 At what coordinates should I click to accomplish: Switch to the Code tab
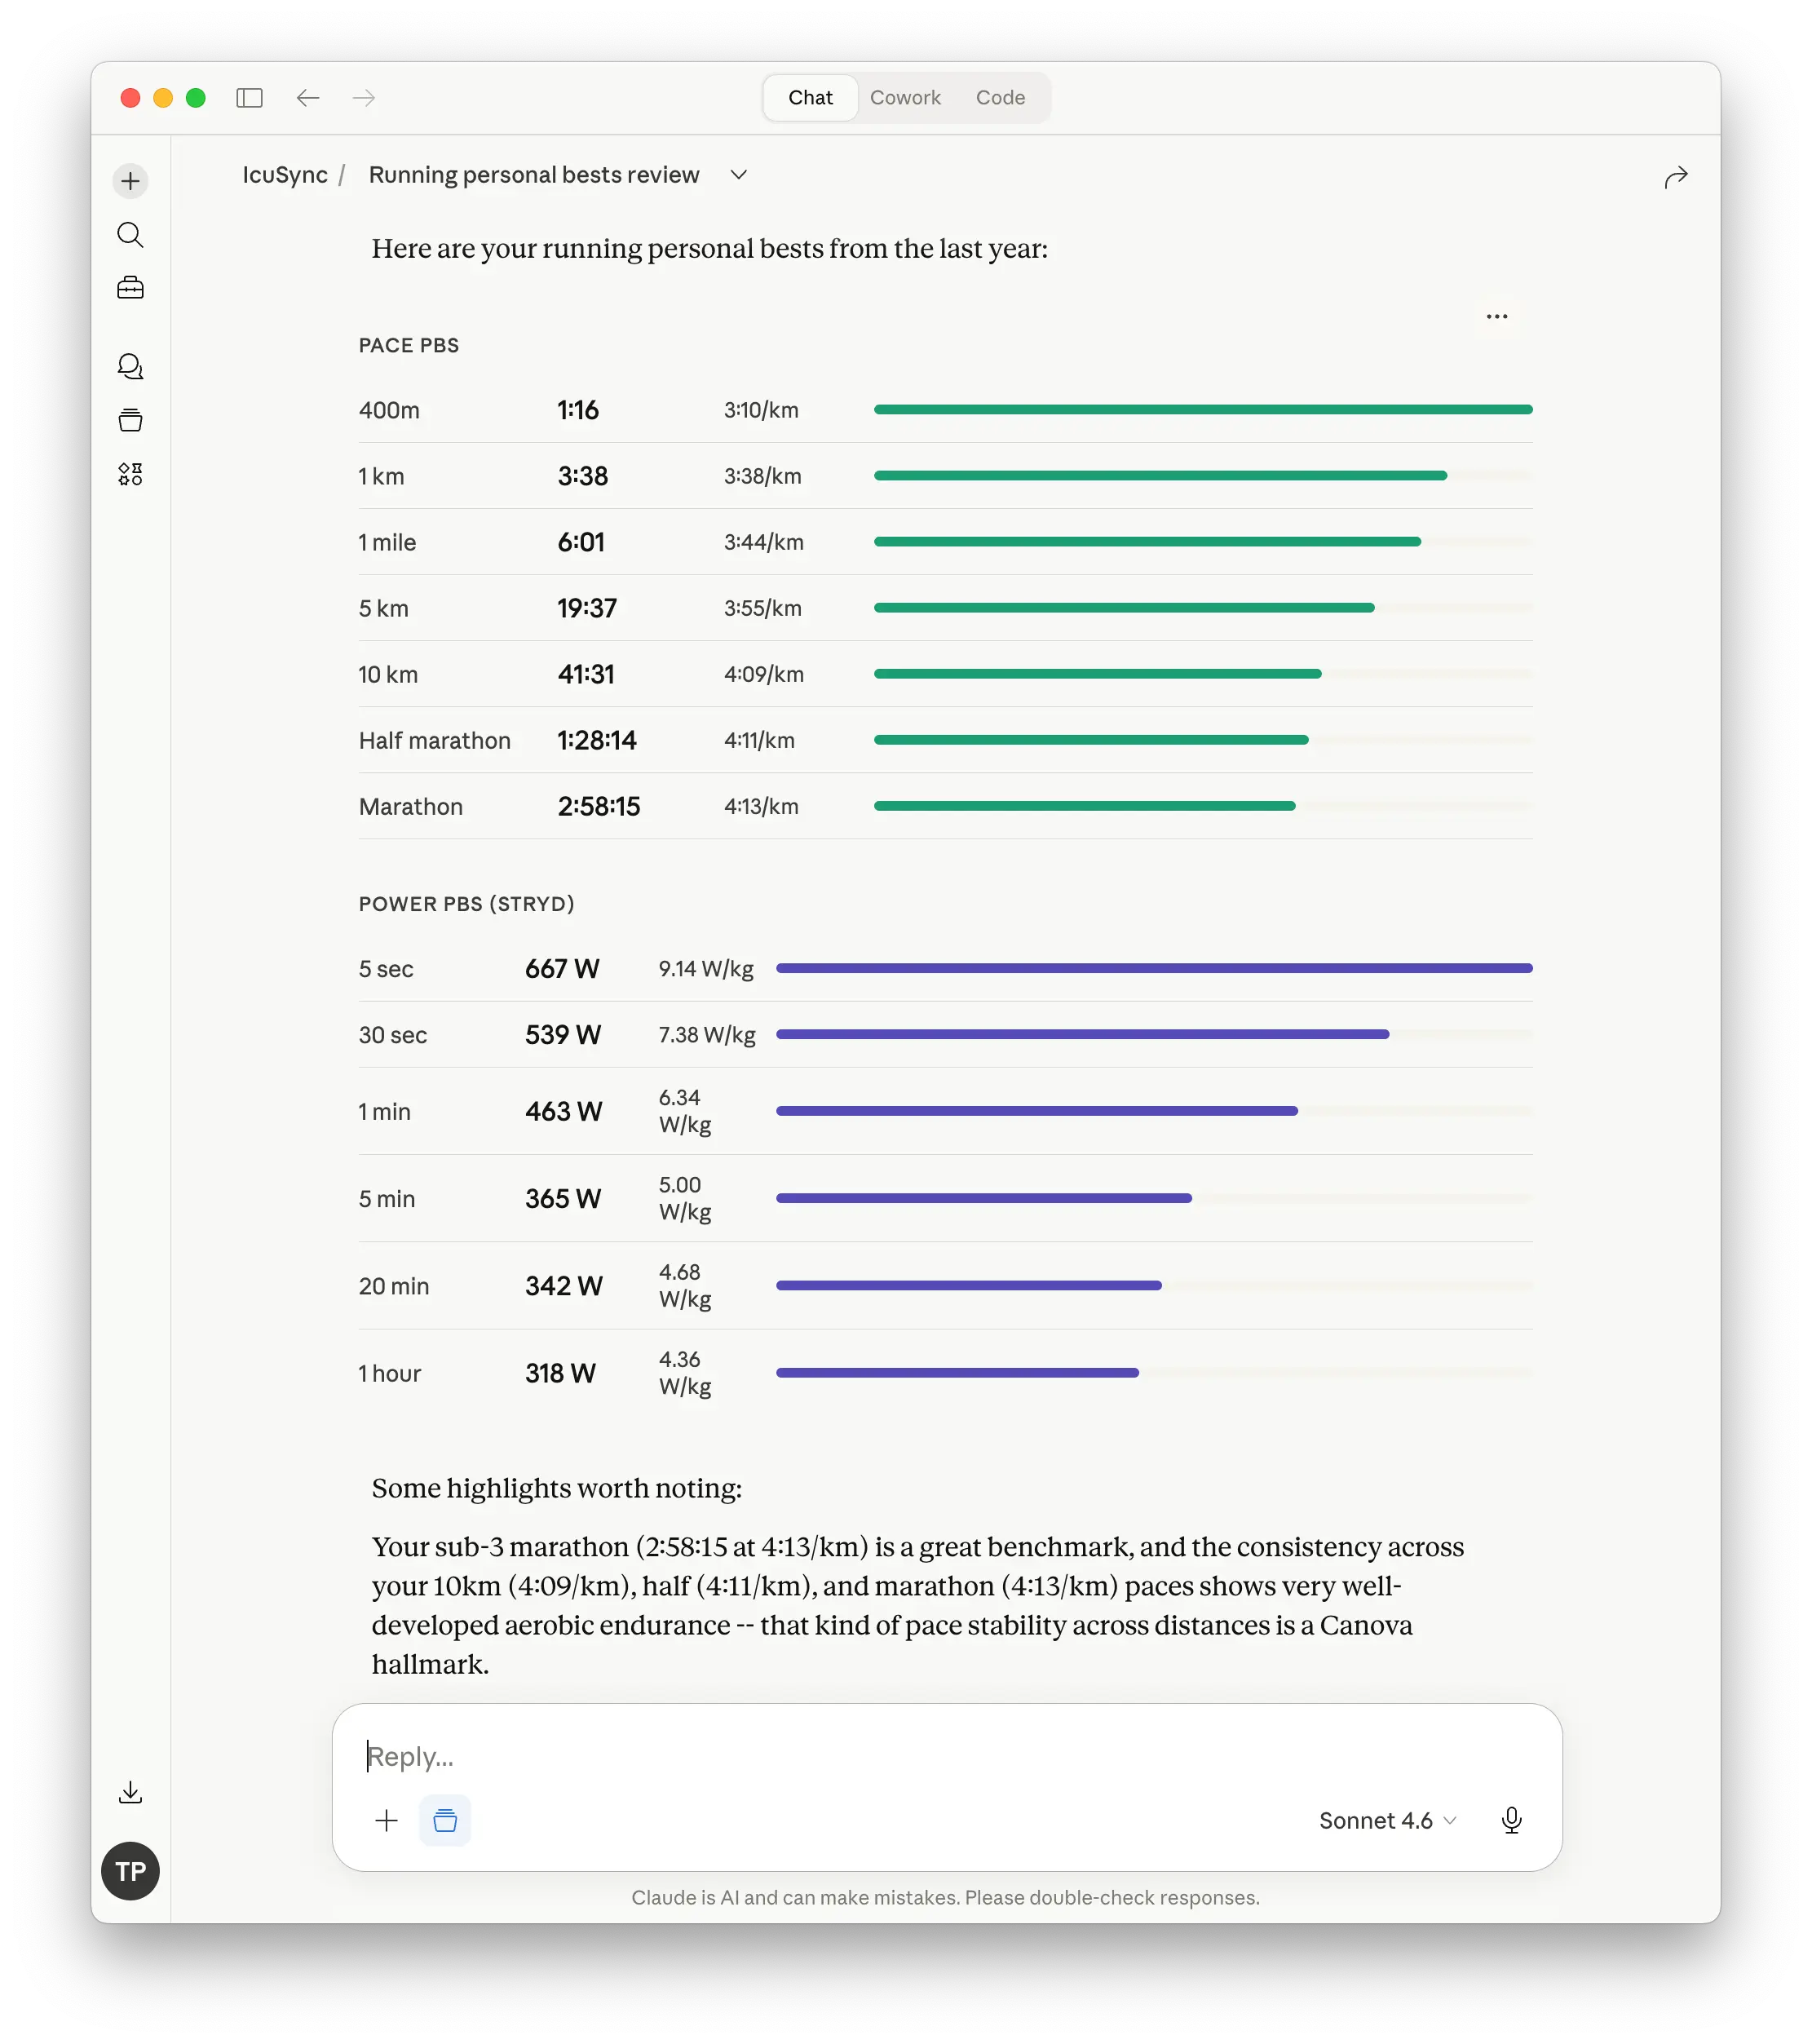point(1000,98)
